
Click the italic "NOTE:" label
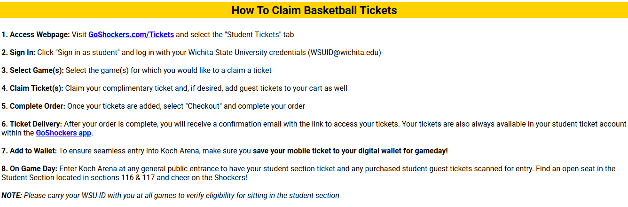pyautogui.click(x=12, y=196)
